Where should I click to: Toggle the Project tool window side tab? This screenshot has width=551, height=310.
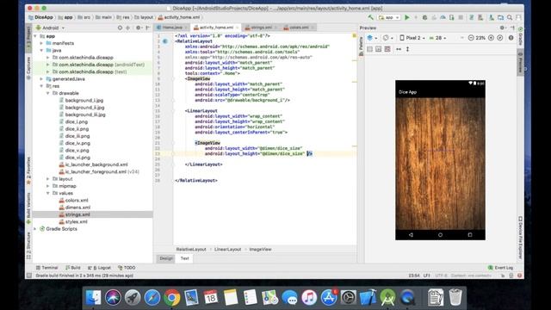[x=28, y=38]
